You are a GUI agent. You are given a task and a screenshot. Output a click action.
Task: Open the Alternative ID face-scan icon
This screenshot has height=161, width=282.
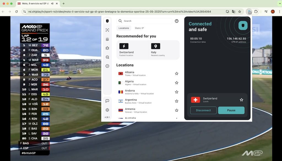point(107,30)
